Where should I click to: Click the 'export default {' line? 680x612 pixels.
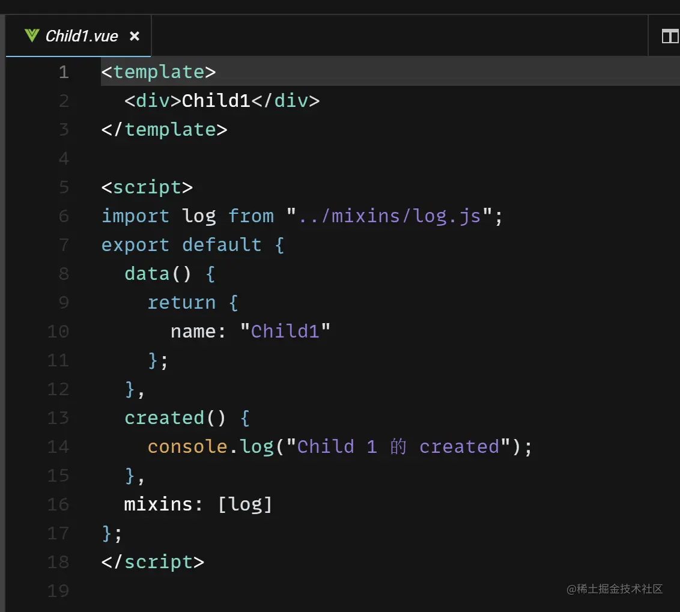(193, 245)
